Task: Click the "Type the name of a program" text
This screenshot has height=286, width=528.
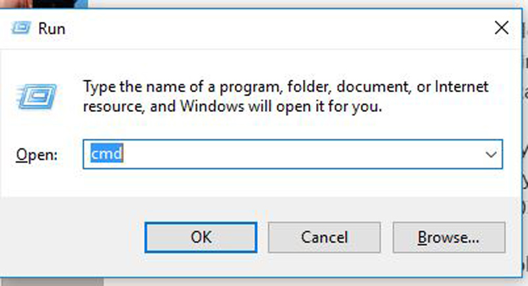Action: [165, 86]
